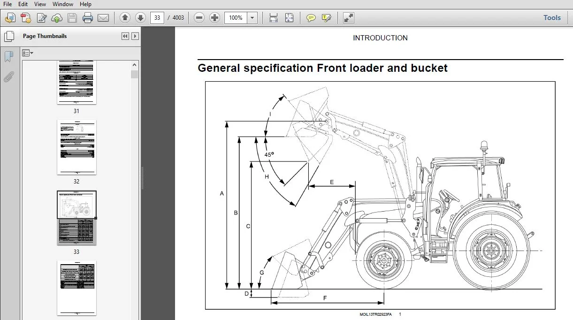Open the zoom level dropdown arrow
The height and width of the screenshot is (320, 573).
252,18
